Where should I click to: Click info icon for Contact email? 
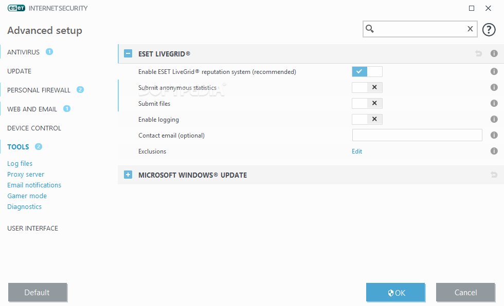(x=494, y=135)
